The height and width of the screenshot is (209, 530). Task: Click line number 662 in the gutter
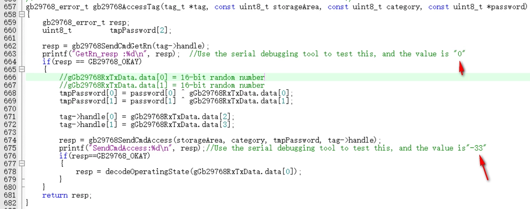(x=10, y=46)
